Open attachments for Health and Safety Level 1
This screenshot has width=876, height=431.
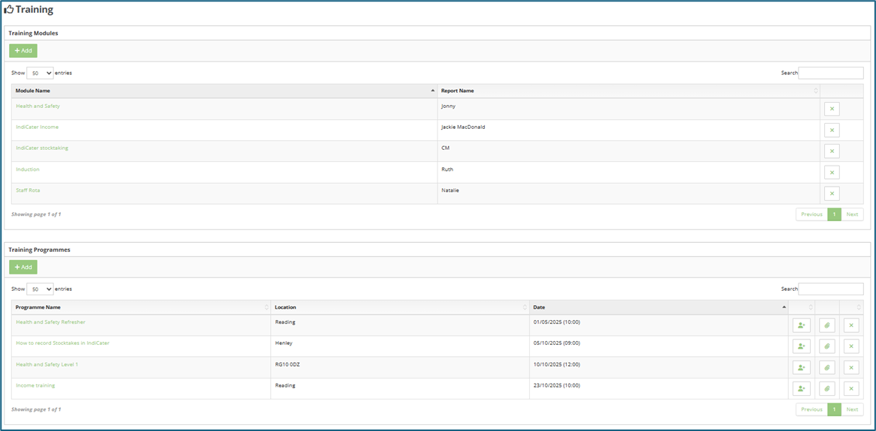click(x=827, y=367)
